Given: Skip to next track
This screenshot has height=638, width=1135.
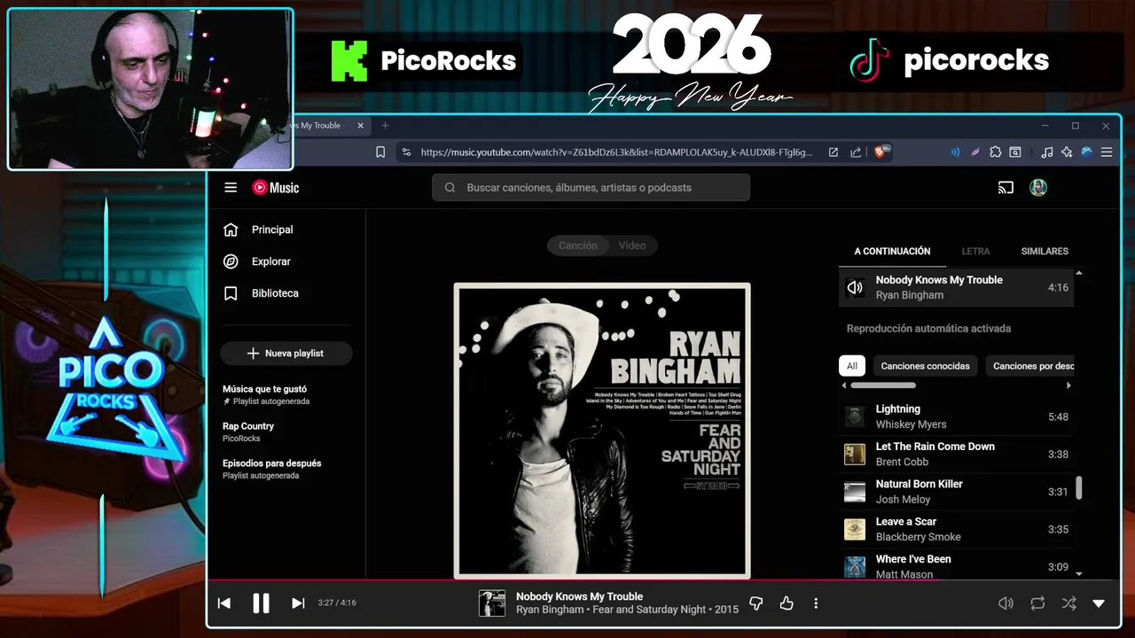Looking at the screenshot, I should click(x=298, y=603).
